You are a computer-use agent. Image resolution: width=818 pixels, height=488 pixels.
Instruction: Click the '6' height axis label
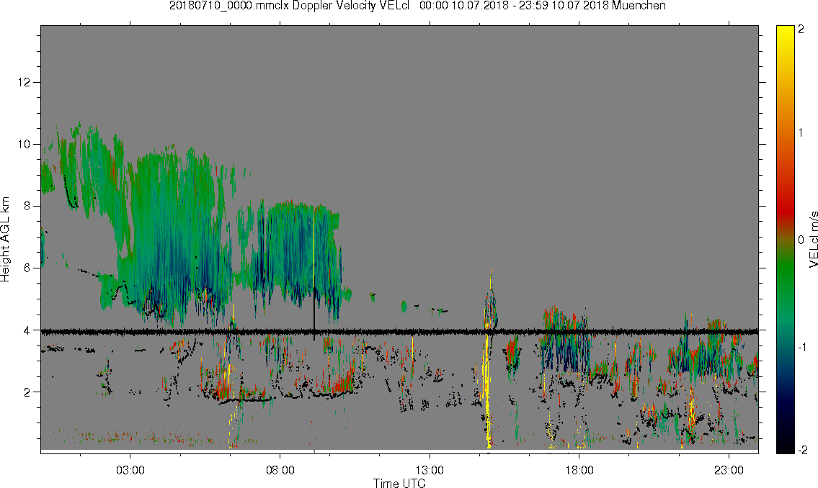pyautogui.click(x=29, y=268)
